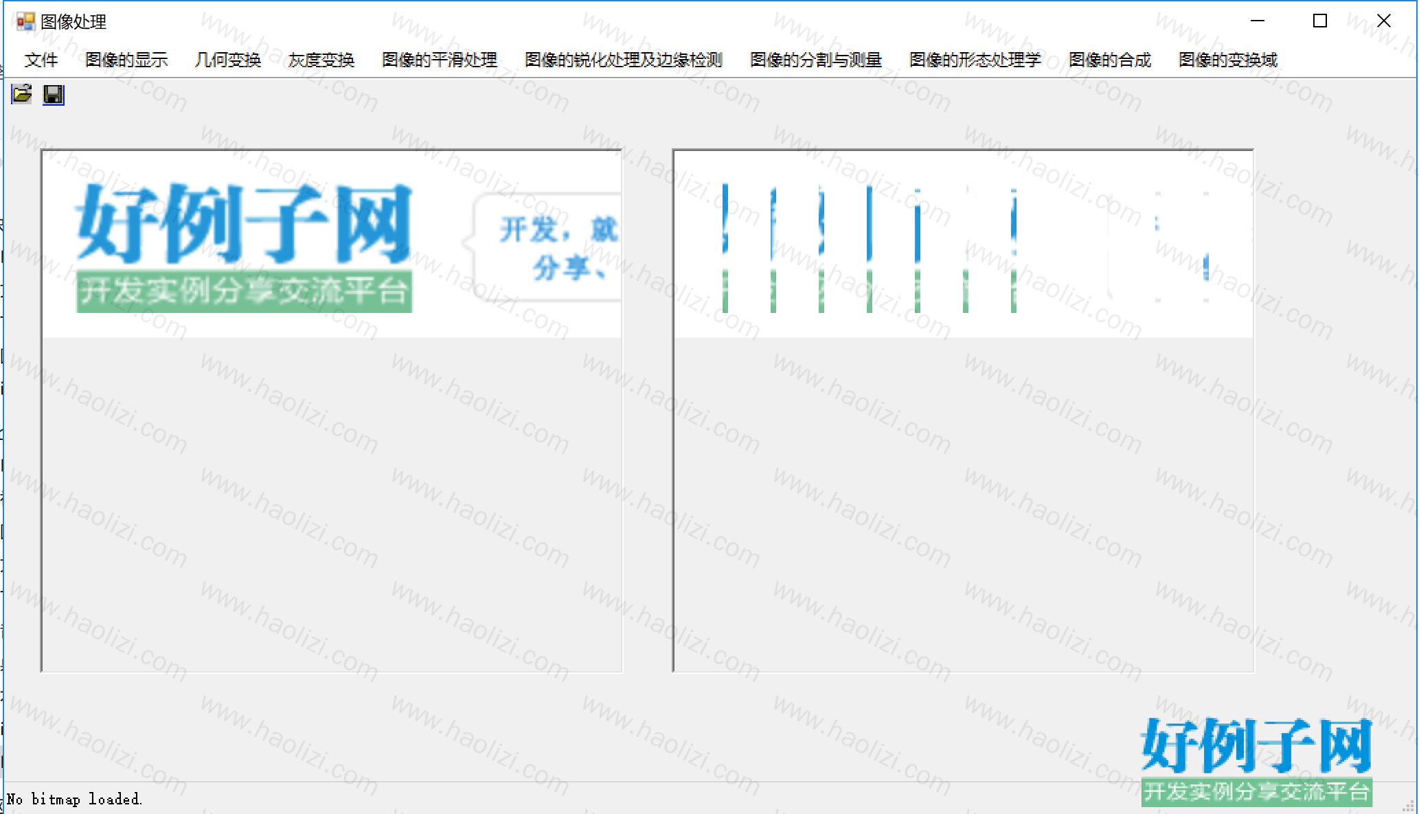Click the resize grip in the status bar corner
This screenshot has width=1419, height=814.
pos(1408,805)
